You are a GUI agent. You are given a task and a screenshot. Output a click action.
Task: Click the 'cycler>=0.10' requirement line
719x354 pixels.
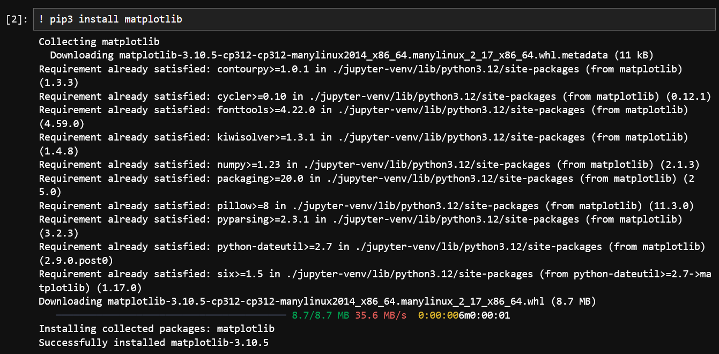375,96
